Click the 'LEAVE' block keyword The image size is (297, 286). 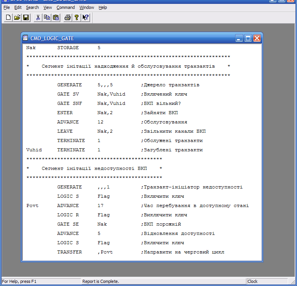[65, 131]
